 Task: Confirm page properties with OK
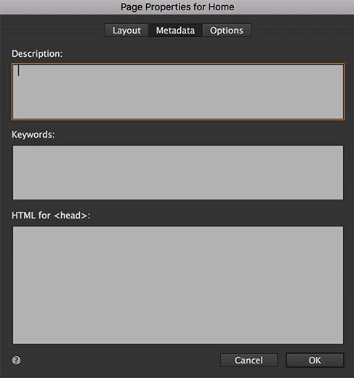click(315, 360)
